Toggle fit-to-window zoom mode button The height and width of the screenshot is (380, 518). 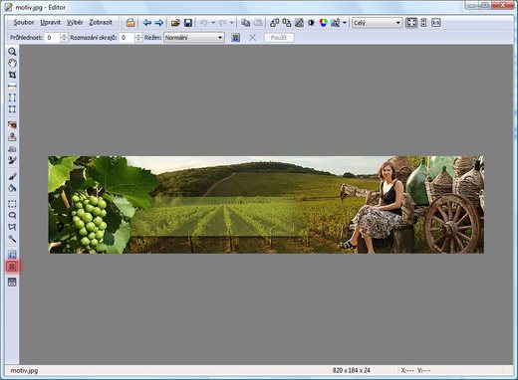(x=411, y=23)
